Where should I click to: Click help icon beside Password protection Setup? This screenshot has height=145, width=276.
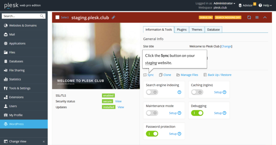coord(179,134)
